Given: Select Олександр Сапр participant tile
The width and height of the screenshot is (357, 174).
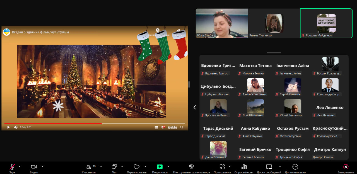Looking at the screenshot, I should click(x=330, y=87).
